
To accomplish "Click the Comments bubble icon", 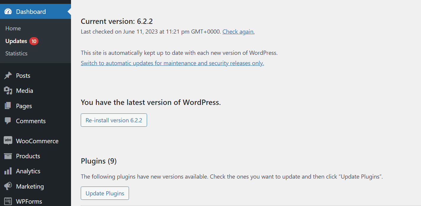I will [x=8, y=121].
